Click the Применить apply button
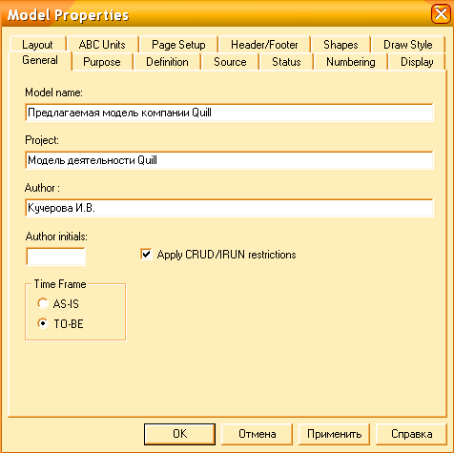This screenshot has width=454, height=453. (334, 434)
